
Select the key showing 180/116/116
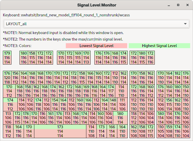coord(24,58)
